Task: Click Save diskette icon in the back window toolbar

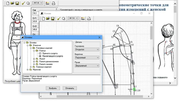Action: pos(17,3)
